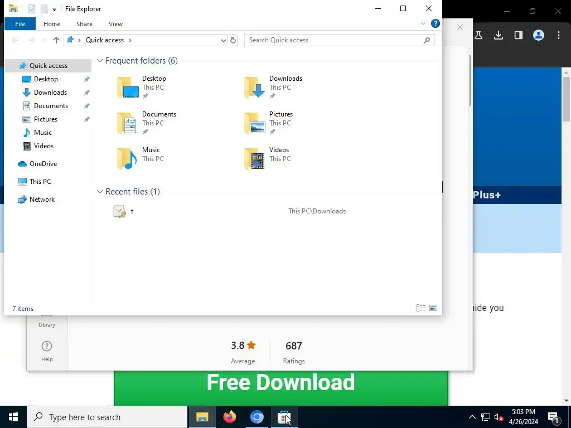The width and height of the screenshot is (571, 428).
Task: Open Customize Quick Access Toolbar dropdown
Action: click(54, 9)
